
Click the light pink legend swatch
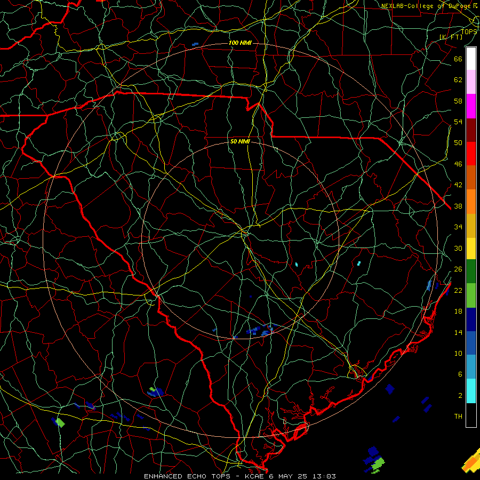click(x=471, y=82)
